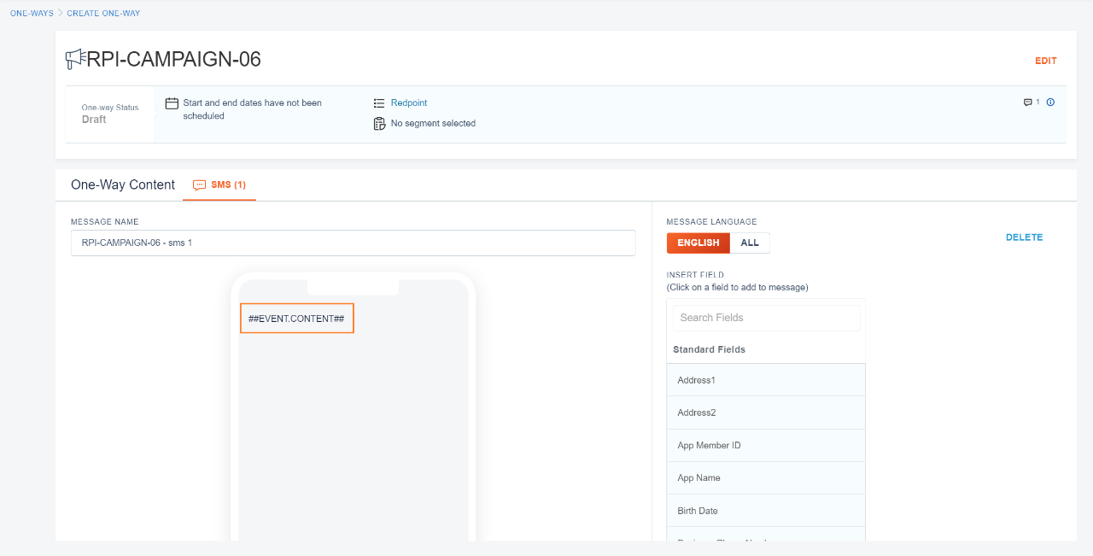The width and height of the screenshot is (1093, 556).
Task: Click the megaphone campaign icon
Action: (75, 59)
